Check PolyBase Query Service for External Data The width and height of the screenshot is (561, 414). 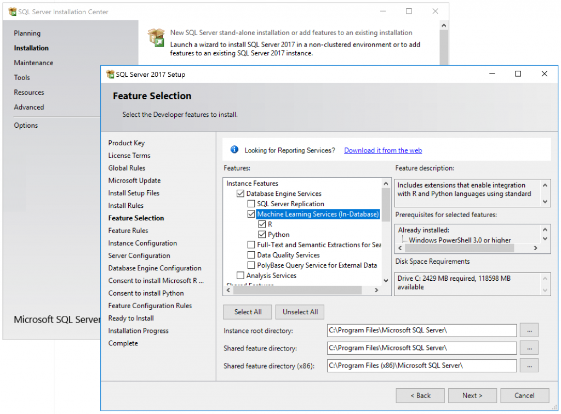click(251, 265)
